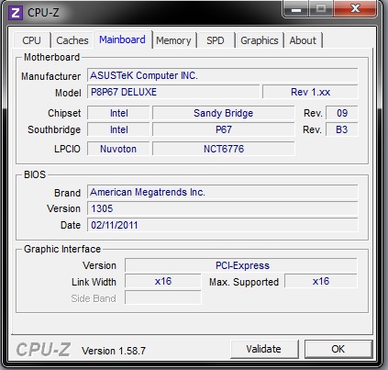388x370 pixels.
Task: Click the chipset revision 09 value
Action: pos(342,113)
